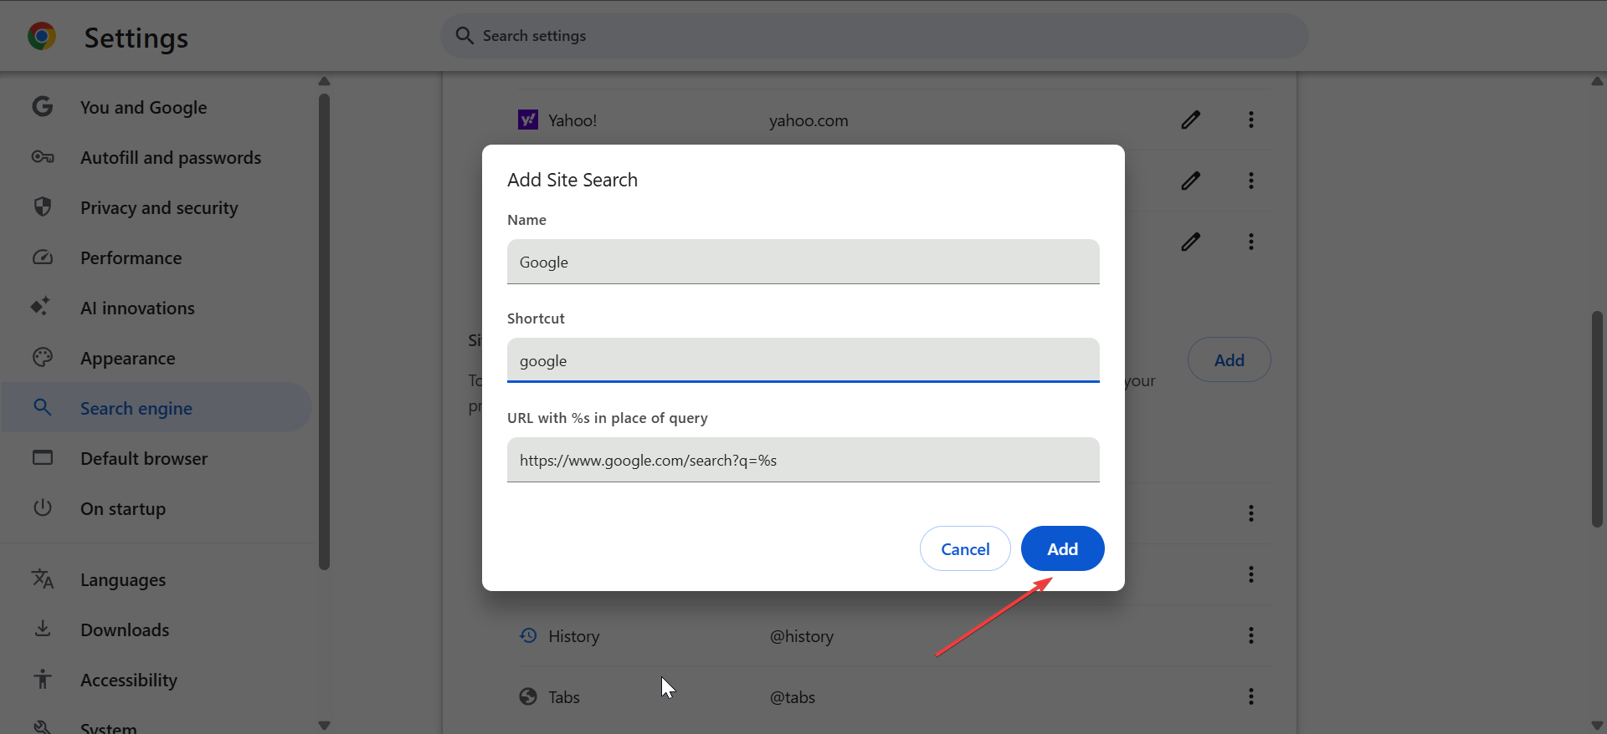
Task: Click the Shortcut input field
Action: tap(803, 360)
